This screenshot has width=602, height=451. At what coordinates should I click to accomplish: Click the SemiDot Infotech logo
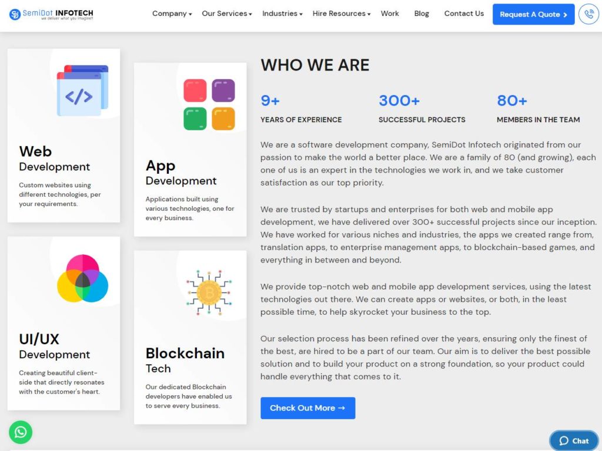coord(51,14)
